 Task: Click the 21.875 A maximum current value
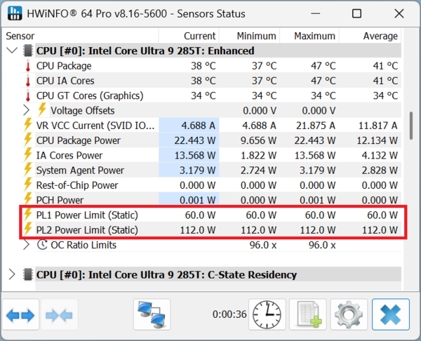coord(316,126)
